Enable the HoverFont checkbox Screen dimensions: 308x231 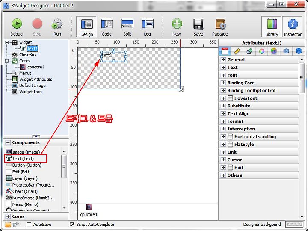(230, 98)
